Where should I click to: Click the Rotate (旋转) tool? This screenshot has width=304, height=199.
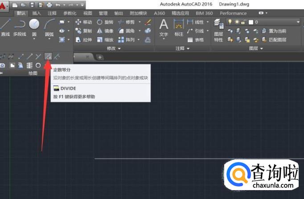105,22
